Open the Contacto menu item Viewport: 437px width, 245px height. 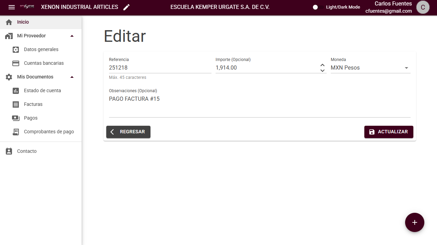coord(27,151)
